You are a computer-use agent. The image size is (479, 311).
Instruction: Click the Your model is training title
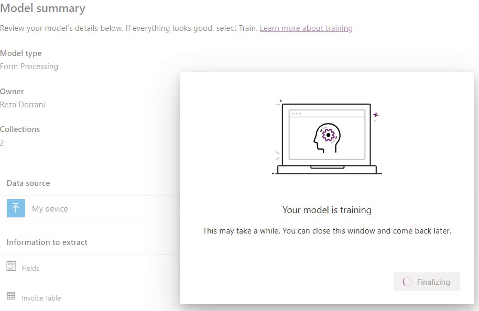click(x=327, y=210)
